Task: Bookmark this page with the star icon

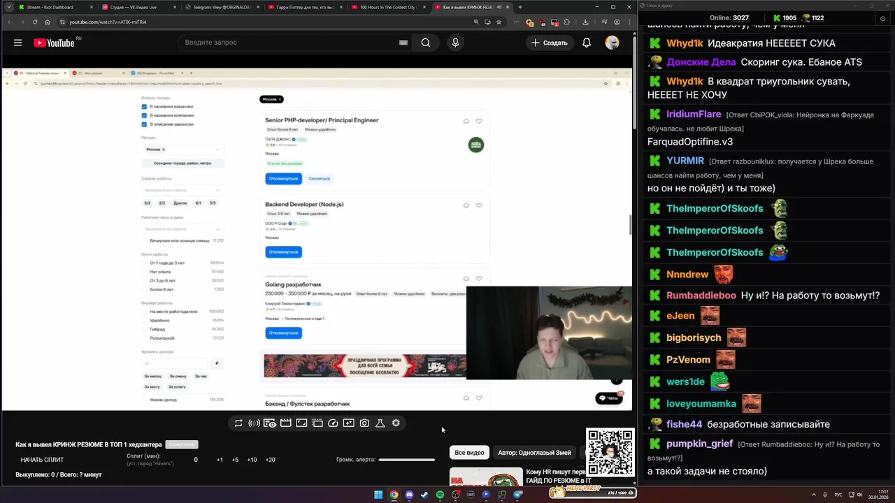Action: (x=499, y=22)
